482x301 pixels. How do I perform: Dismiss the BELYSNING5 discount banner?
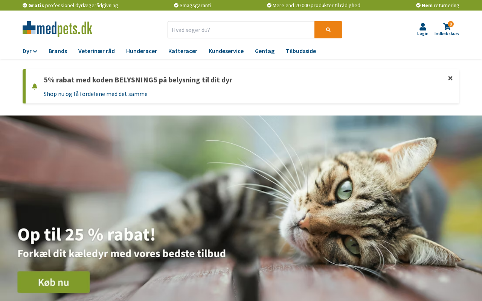pyautogui.click(x=450, y=78)
